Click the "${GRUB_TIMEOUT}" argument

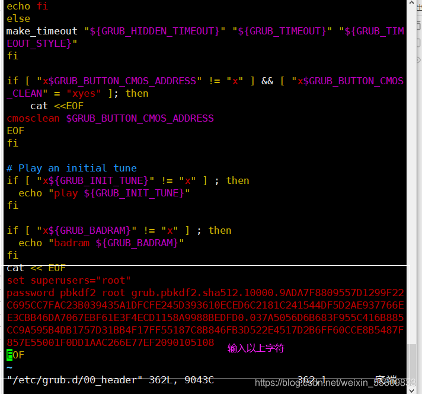tap(282, 31)
